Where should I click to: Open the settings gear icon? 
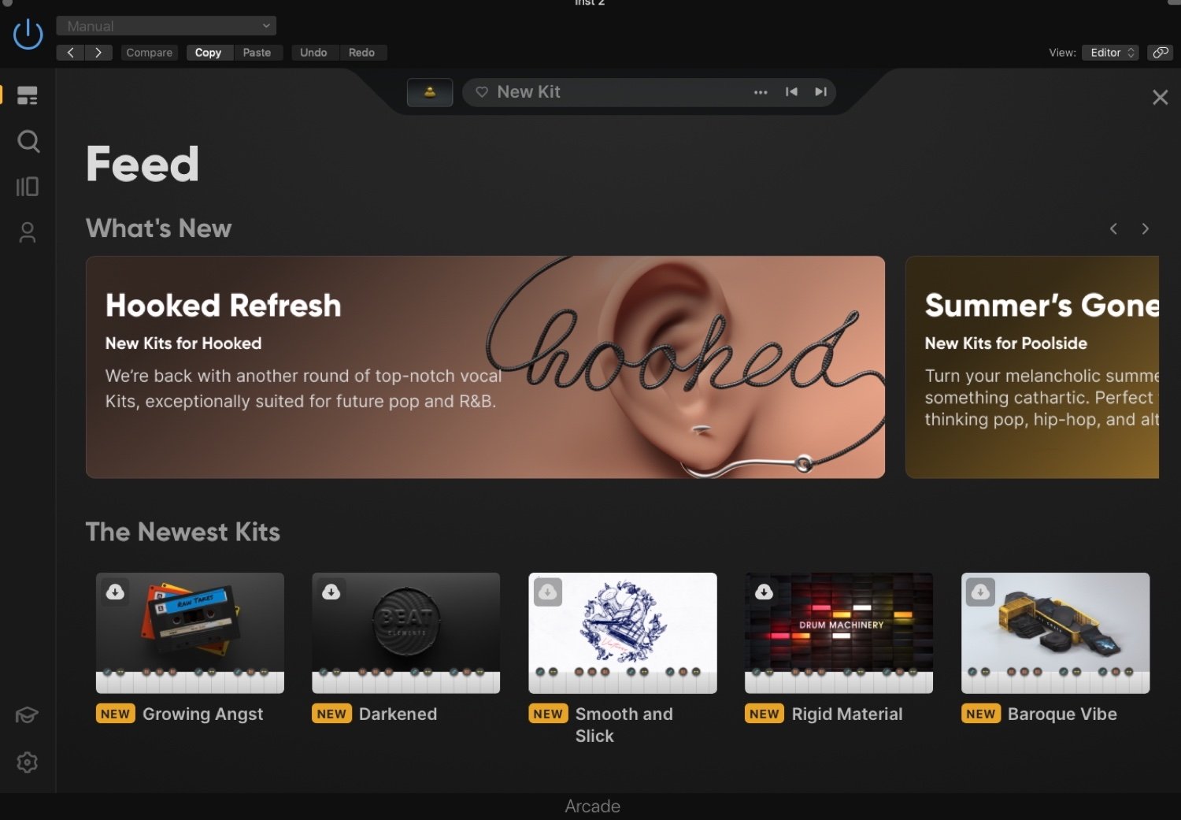coord(28,762)
